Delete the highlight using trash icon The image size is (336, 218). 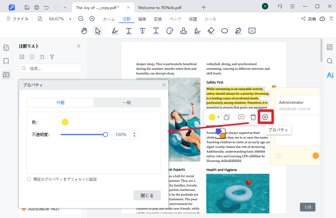[253, 117]
